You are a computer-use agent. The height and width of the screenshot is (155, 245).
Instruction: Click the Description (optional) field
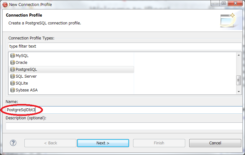point(124,126)
